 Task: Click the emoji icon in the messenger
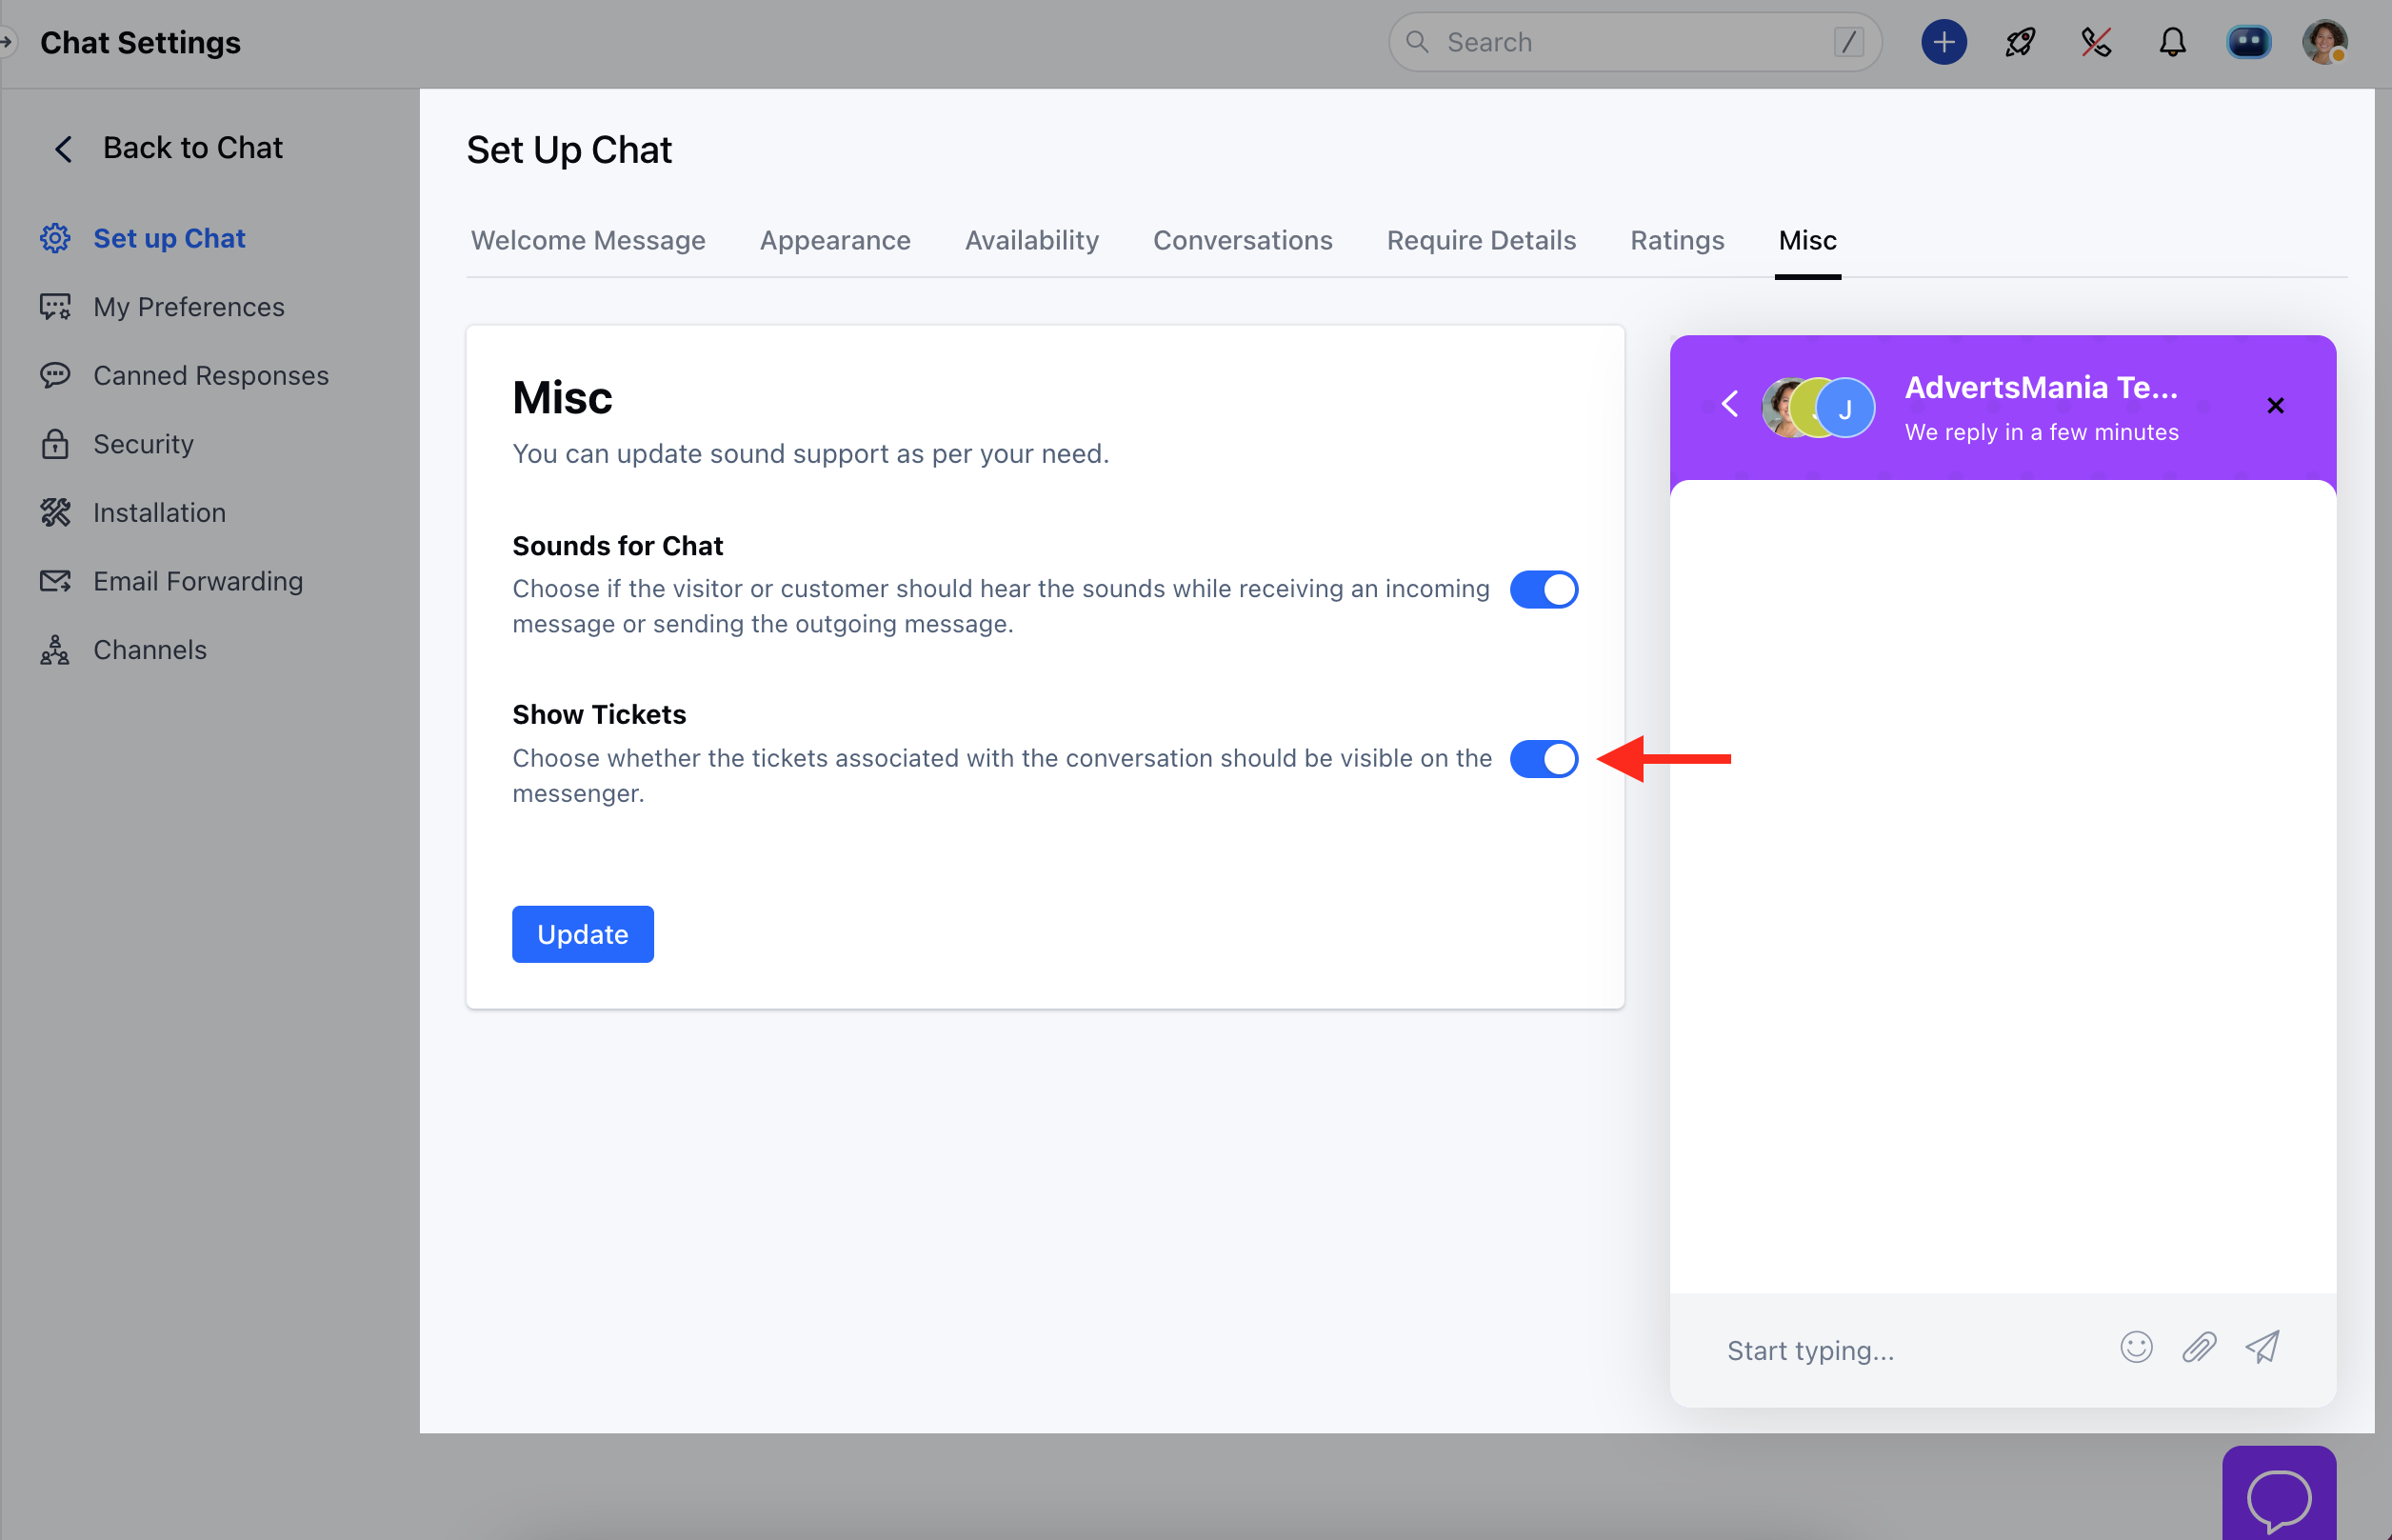click(2136, 1348)
